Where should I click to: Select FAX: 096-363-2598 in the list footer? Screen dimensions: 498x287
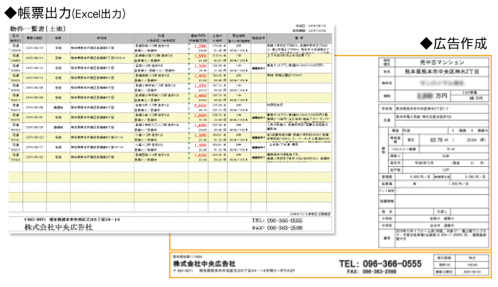tap(277, 228)
